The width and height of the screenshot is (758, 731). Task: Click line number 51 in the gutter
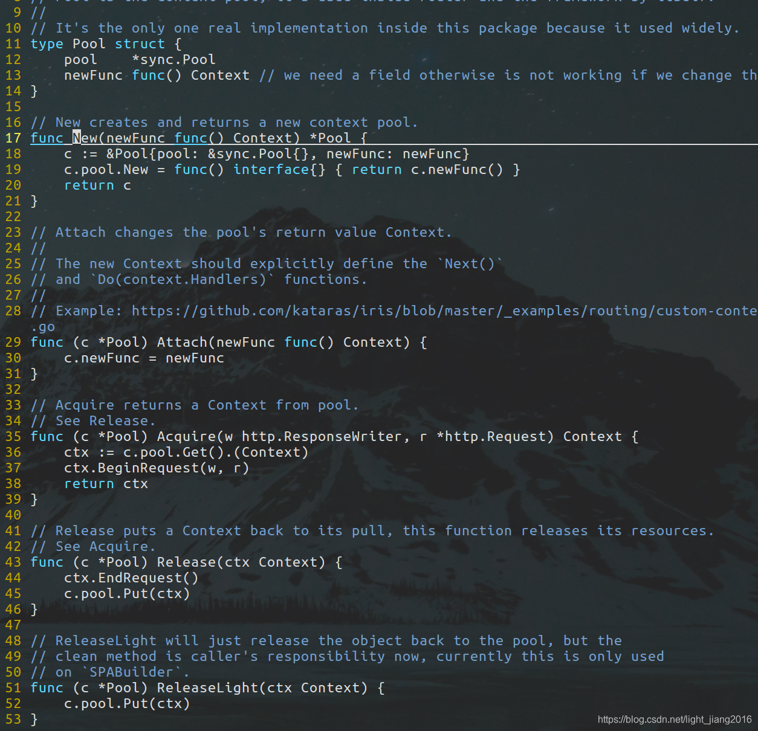[13, 688]
